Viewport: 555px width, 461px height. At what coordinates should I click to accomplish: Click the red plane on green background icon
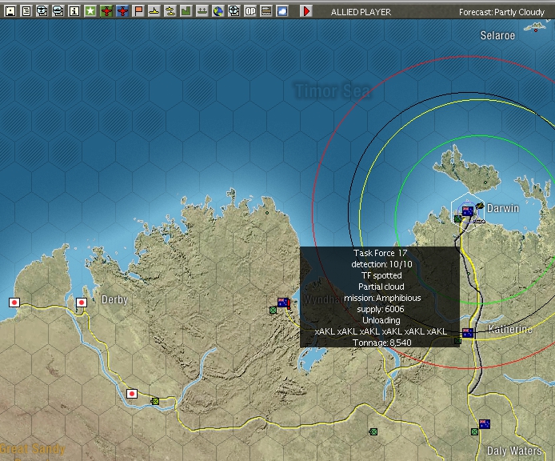pyautogui.click(x=106, y=11)
